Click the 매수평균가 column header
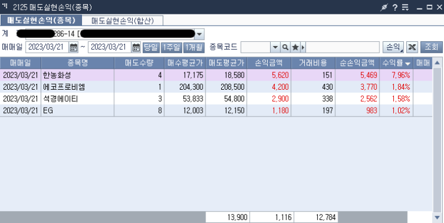The image size is (444, 223). [185, 63]
